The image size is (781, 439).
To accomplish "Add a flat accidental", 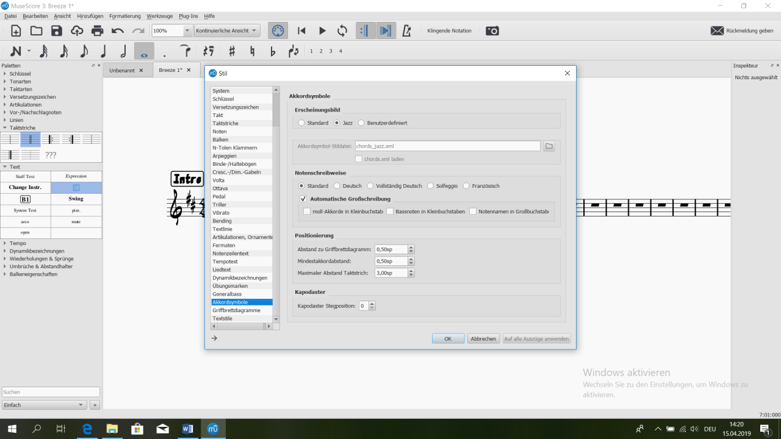I will pyautogui.click(x=273, y=51).
